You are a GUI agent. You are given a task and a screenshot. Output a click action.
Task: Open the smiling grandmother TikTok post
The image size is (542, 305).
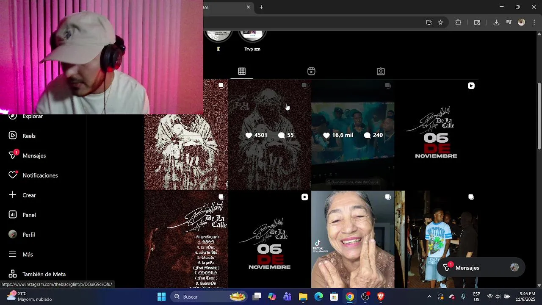click(x=353, y=240)
